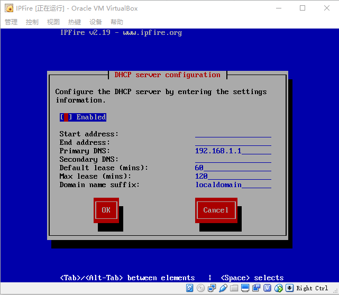
Task: Open the network adapters status icon
Action: (212, 288)
